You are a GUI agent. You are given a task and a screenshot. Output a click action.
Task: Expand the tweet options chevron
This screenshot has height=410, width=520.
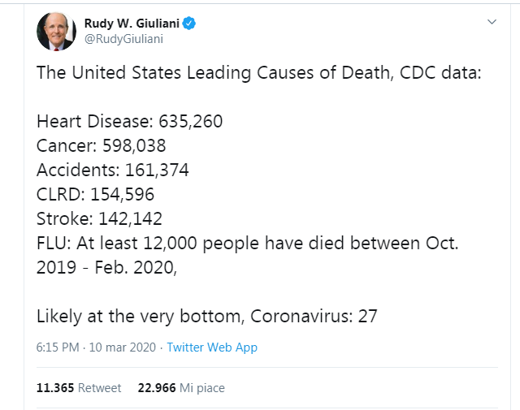coord(492,22)
